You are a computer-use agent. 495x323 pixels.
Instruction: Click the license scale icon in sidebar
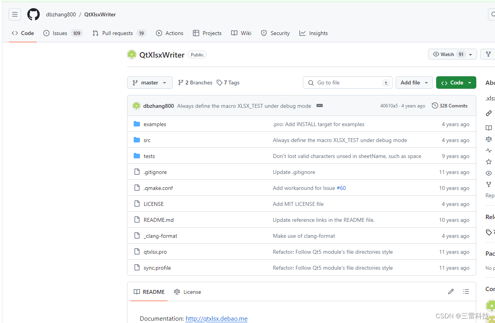click(489, 139)
